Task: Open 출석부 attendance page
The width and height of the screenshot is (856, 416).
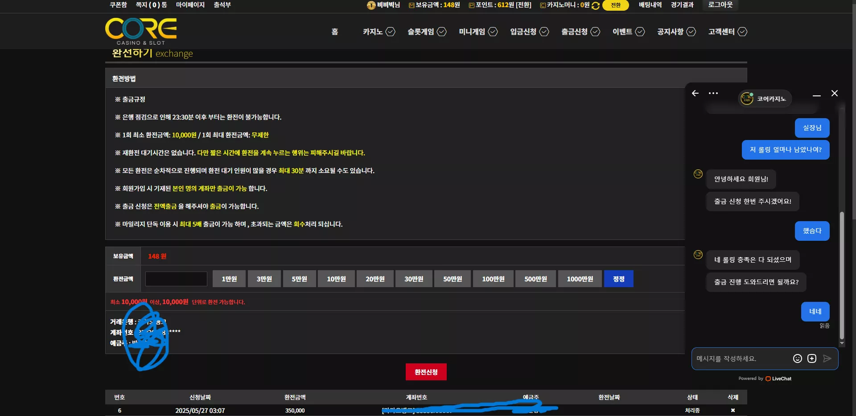Action: point(222,5)
